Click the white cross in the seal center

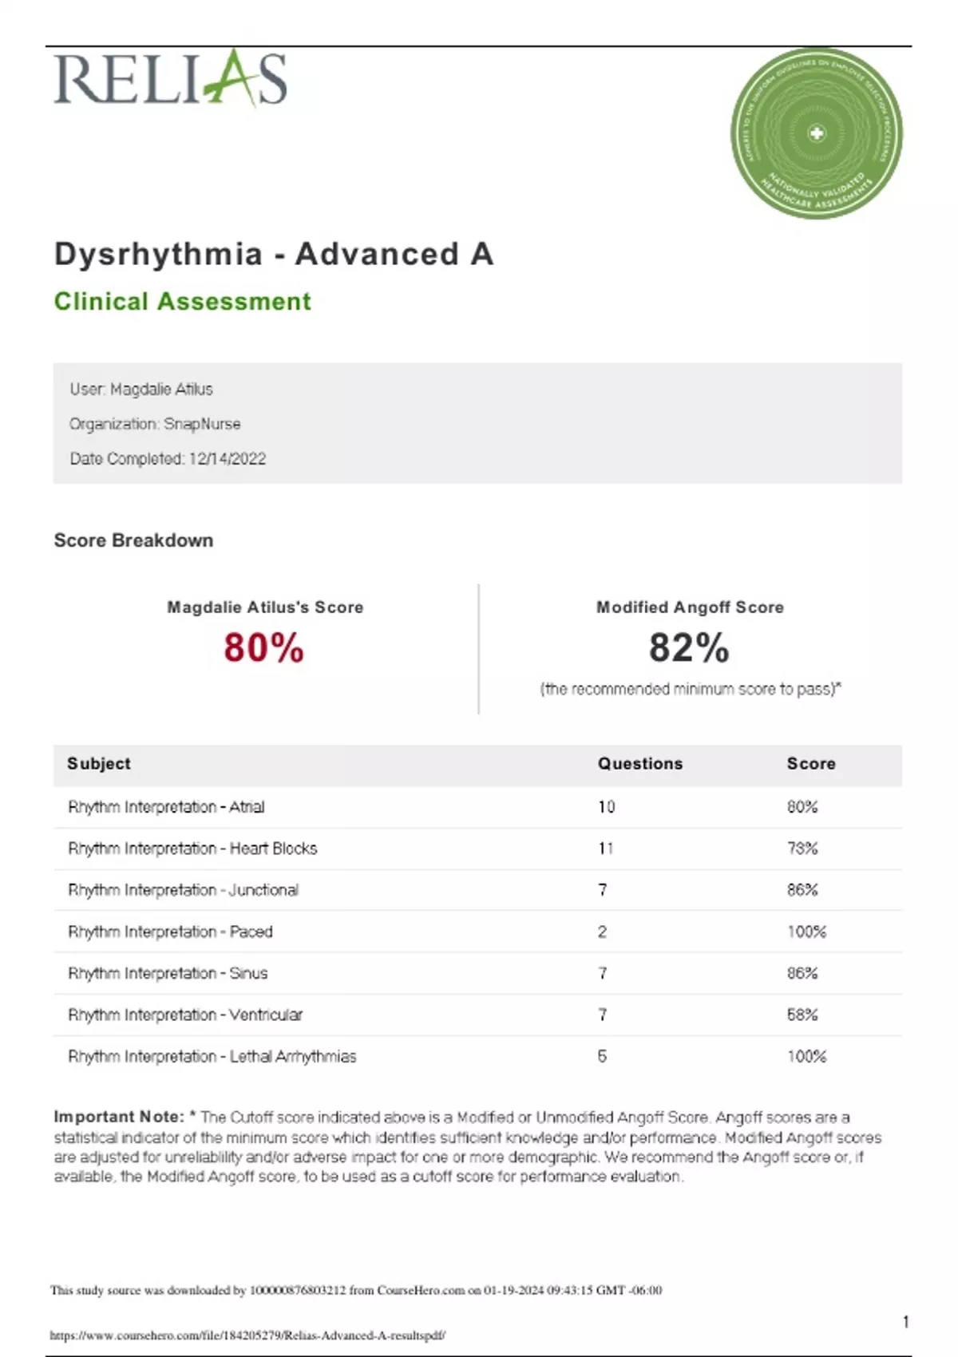pos(816,133)
